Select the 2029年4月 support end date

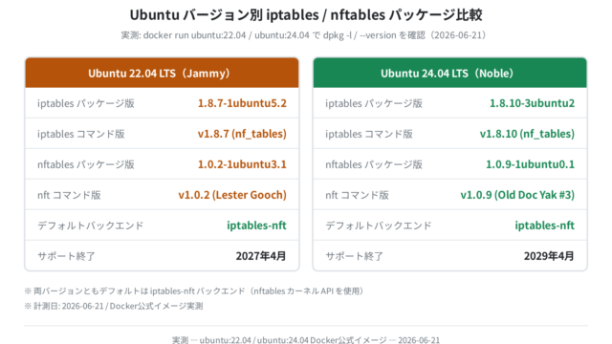[x=549, y=256]
